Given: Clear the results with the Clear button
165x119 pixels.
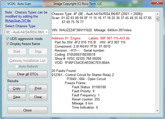Looking at the screenshot, I should tap(38, 97).
